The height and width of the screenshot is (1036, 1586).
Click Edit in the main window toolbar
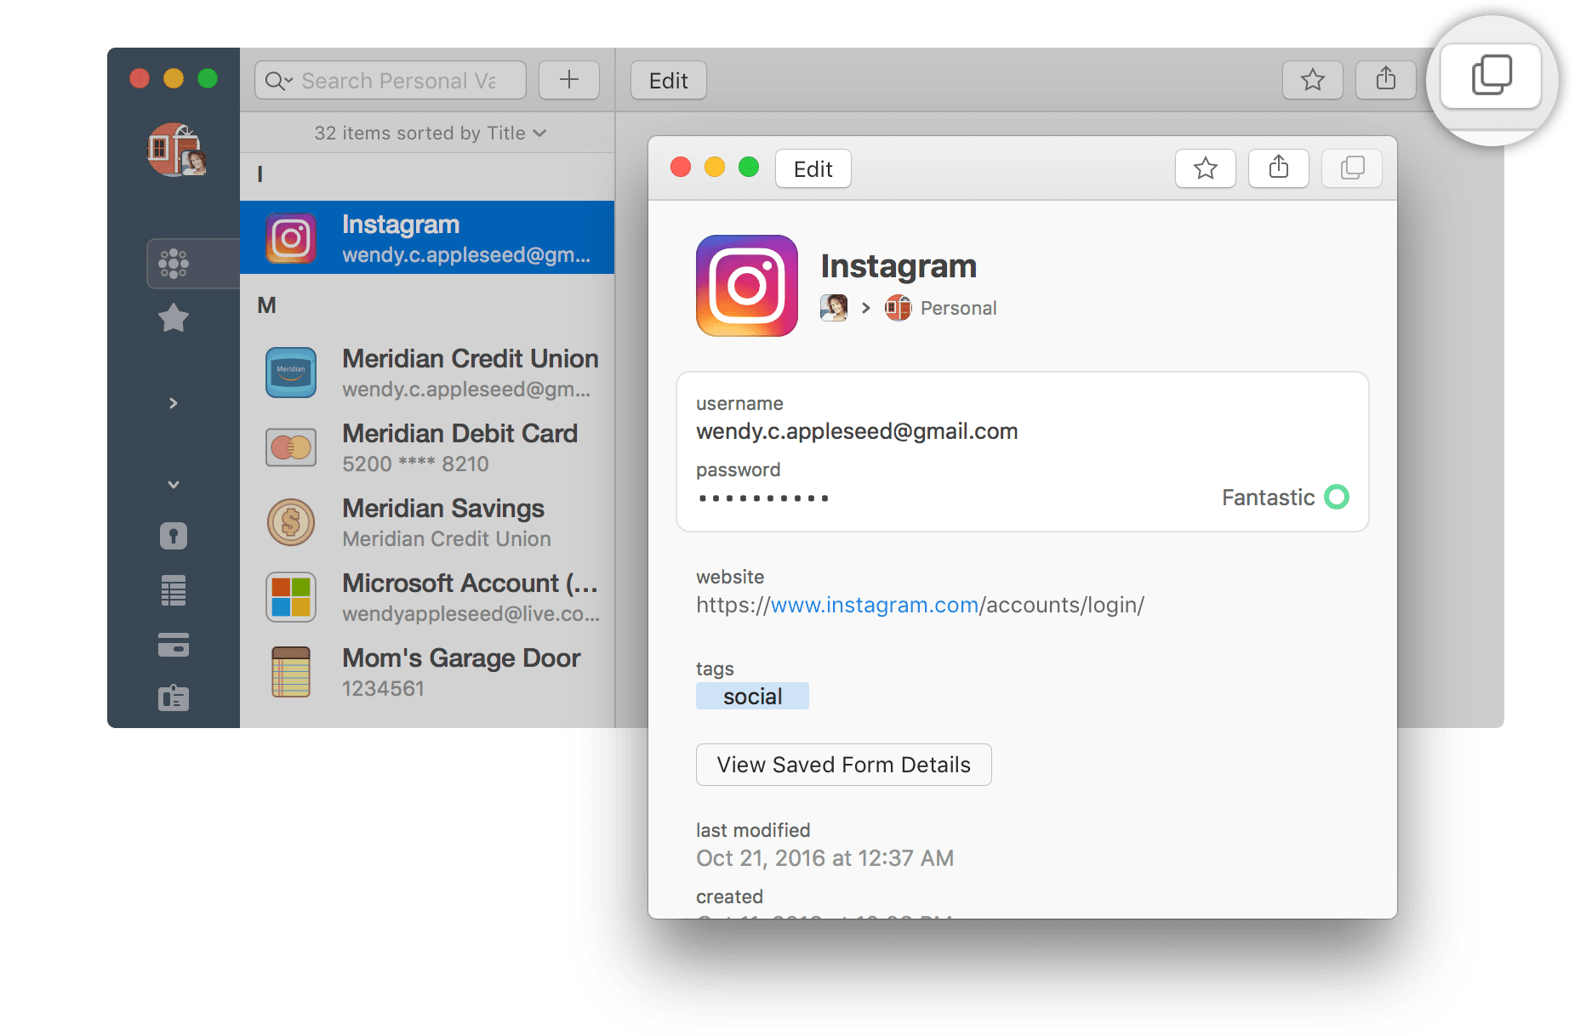click(x=669, y=81)
